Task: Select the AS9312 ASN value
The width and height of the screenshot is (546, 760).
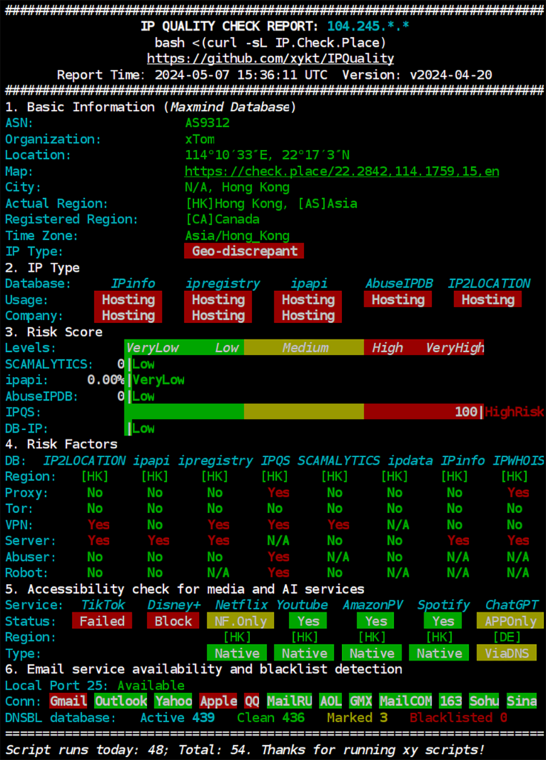Action: tap(207, 123)
